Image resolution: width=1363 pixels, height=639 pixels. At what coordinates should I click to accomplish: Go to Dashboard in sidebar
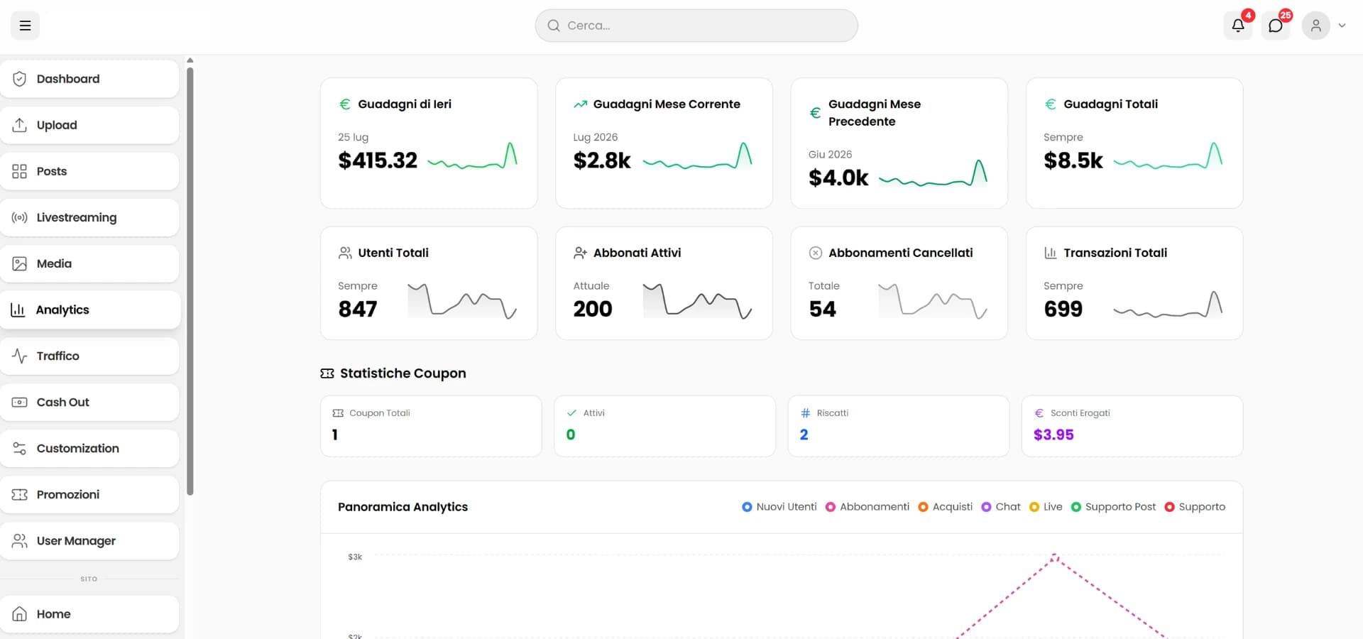[x=89, y=79]
